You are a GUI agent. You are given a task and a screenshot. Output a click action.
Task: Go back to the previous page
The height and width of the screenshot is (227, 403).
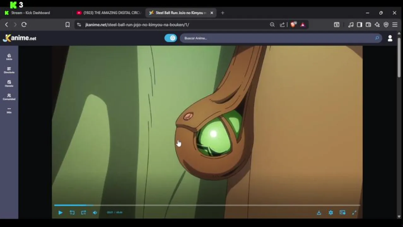6,25
